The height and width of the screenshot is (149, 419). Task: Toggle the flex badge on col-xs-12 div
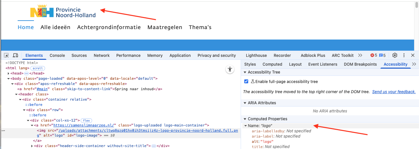coord(86,121)
